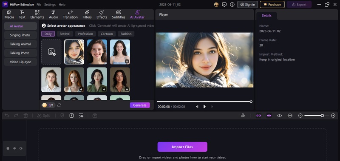Image resolution: width=340 pixels, height=161 pixels.
Task: Choose the Cartoon avatar category
Action: click(x=107, y=34)
